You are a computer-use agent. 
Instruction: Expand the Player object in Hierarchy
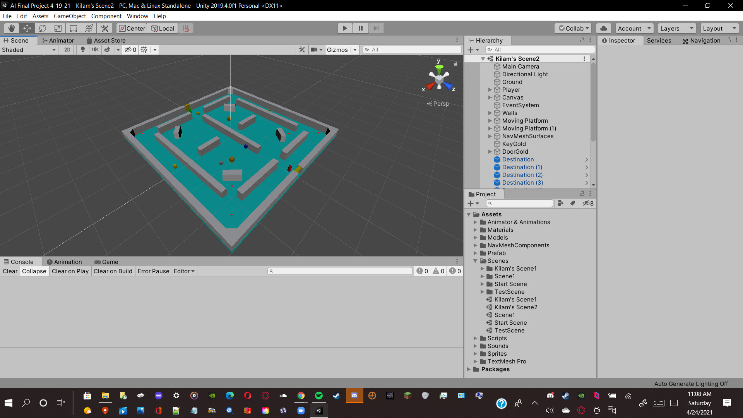tap(490, 90)
